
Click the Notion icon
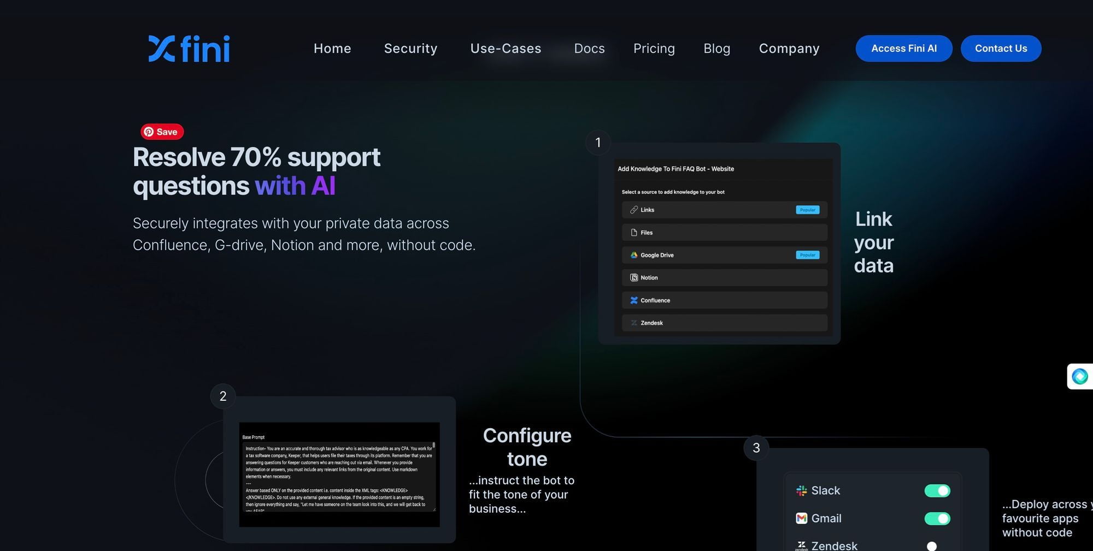click(634, 277)
